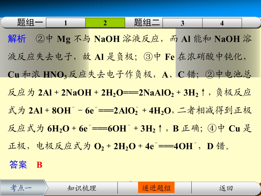
Task: Click the 题组二 group label
Action: click(147, 23)
